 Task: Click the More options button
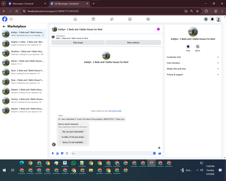[133, 43]
